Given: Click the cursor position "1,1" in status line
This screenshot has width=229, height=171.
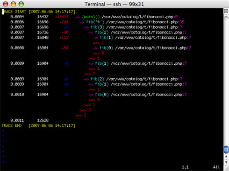Looking at the screenshot, I should (x=185, y=167).
